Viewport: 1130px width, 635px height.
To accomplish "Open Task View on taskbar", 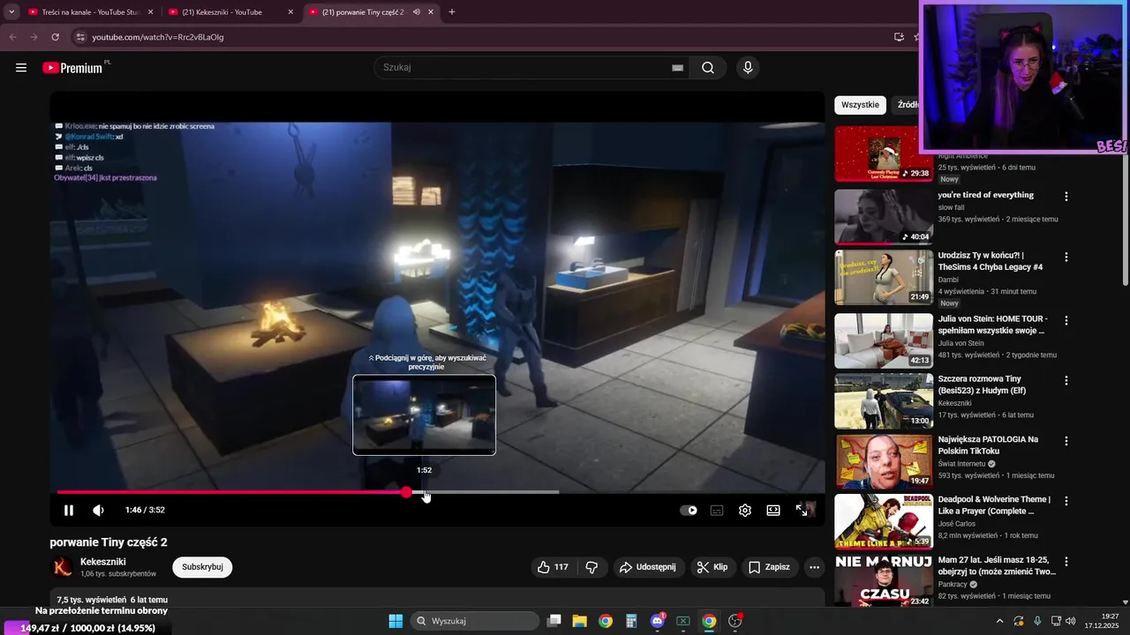I will pos(554,621).
